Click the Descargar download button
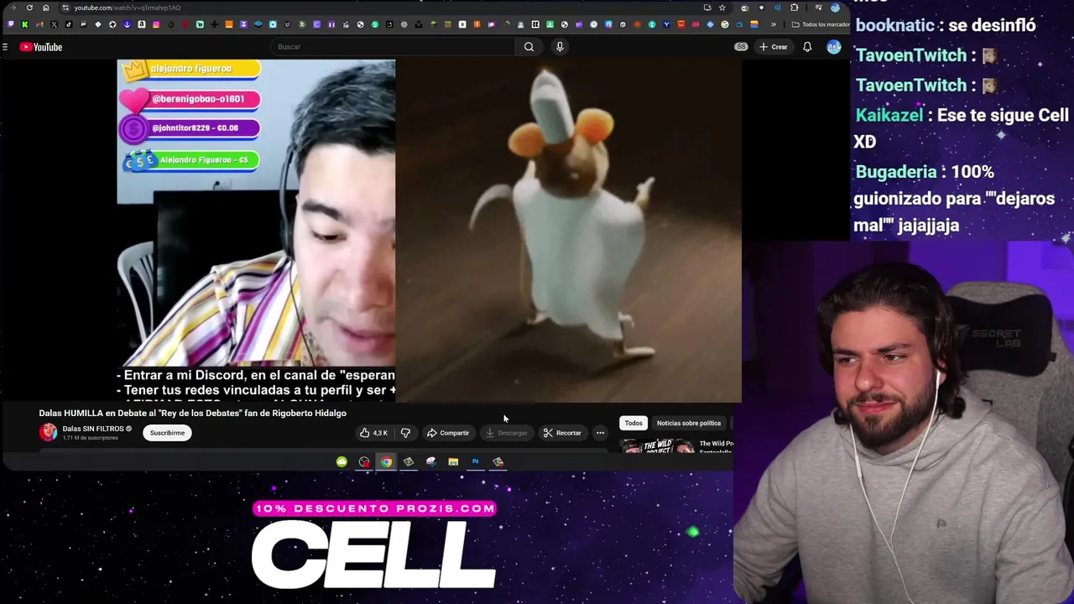Screen dimensions: 1074x604 click(x=507, y=433)
